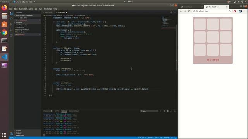Close the Tic Tac Toe tab
The image size is (248, 139).
(x=227, y=7)
